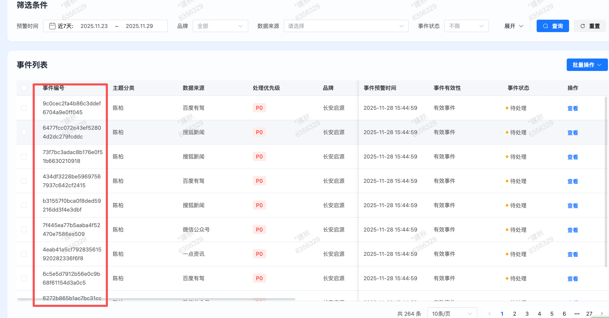609x318 pixels.
Task: Click the search magnifier query button
Action: 552,26
